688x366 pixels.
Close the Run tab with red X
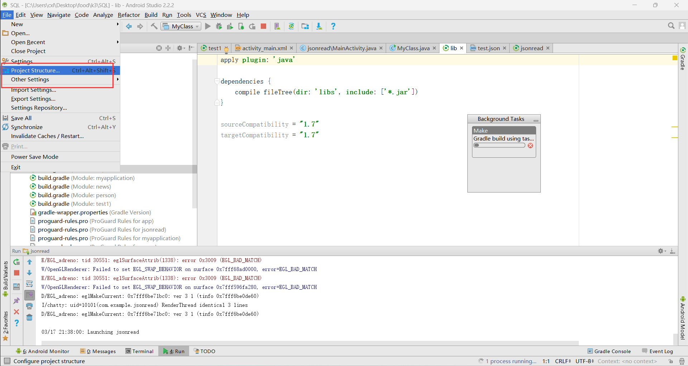(16, 312)
